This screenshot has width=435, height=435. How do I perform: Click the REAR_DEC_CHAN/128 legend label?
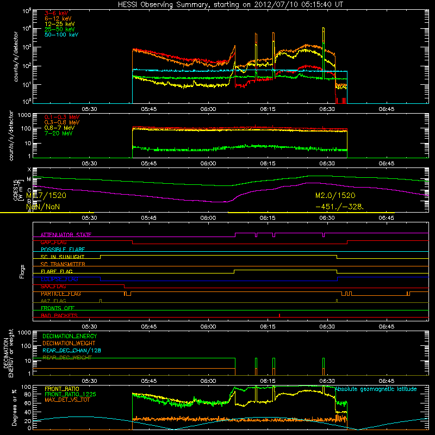(x=72, y=351)
